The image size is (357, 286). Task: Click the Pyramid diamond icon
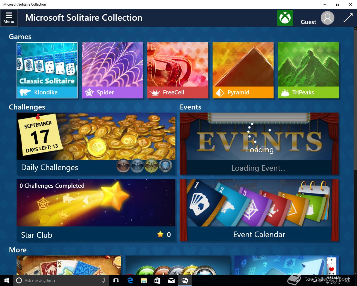[220, 92]
